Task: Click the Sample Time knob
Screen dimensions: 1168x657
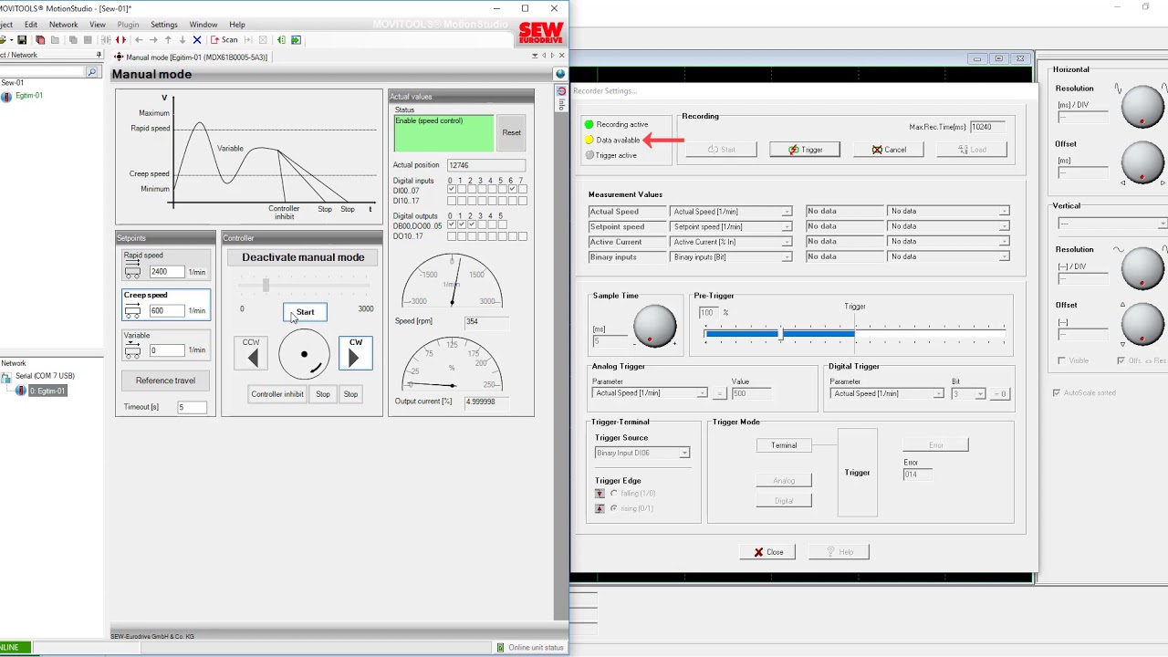Action: pyautogui.click(x=653, y=326)
